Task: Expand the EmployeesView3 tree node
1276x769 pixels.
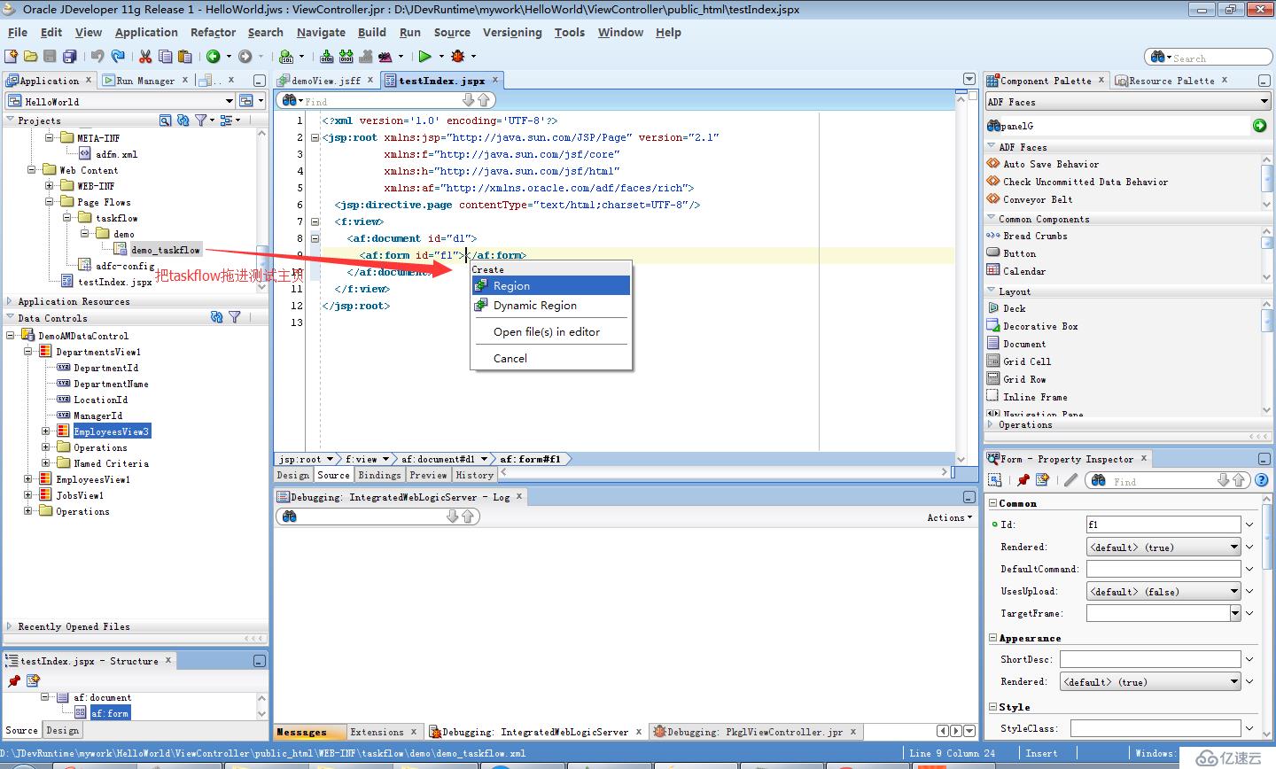Action: pos(45,431)
